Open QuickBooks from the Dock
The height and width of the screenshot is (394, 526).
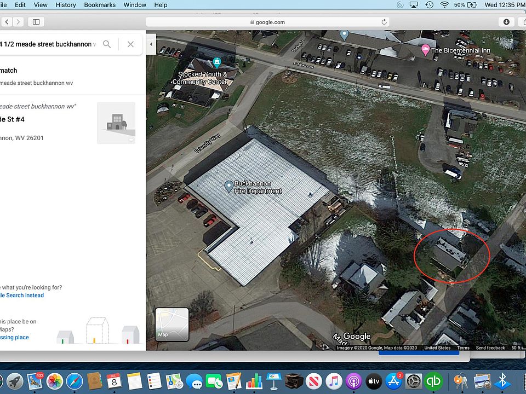pyautogui.click(x=433, y=381)
